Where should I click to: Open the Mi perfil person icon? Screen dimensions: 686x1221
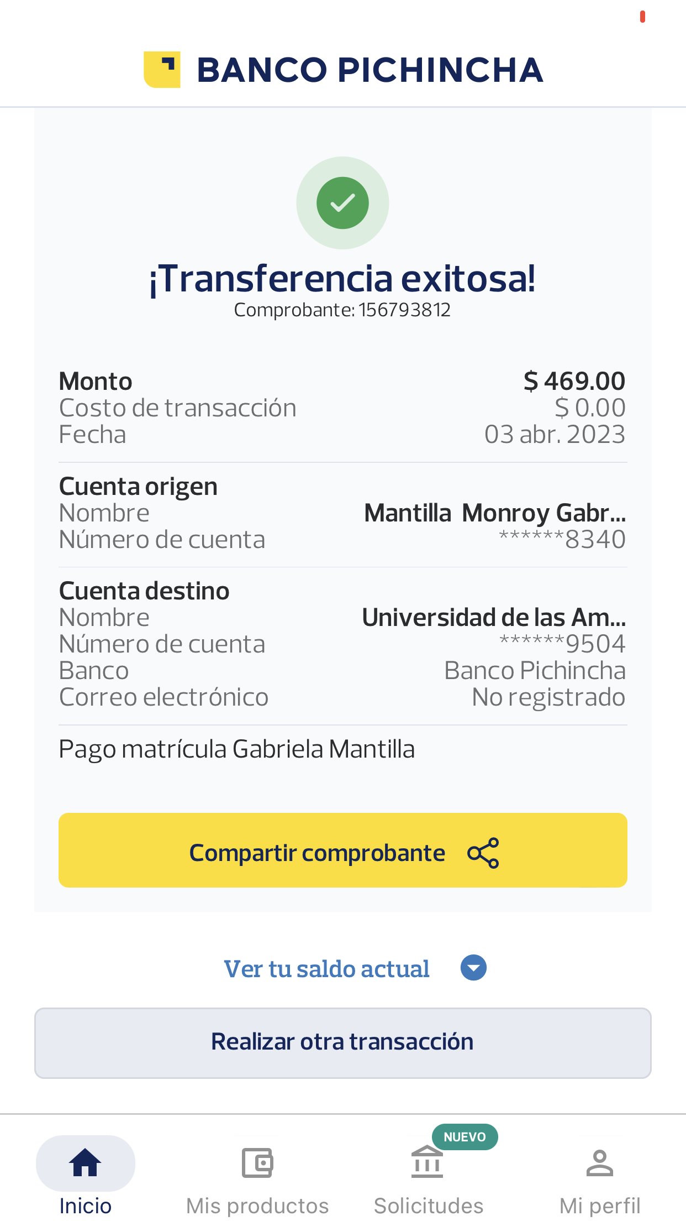pos(600,1162)
